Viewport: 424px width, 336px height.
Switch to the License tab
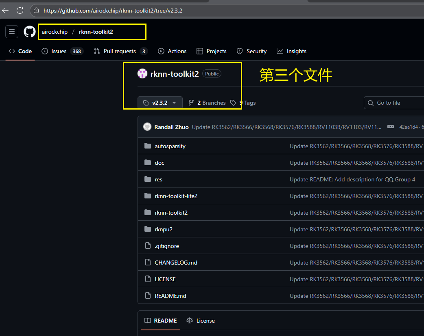[201, 321]
